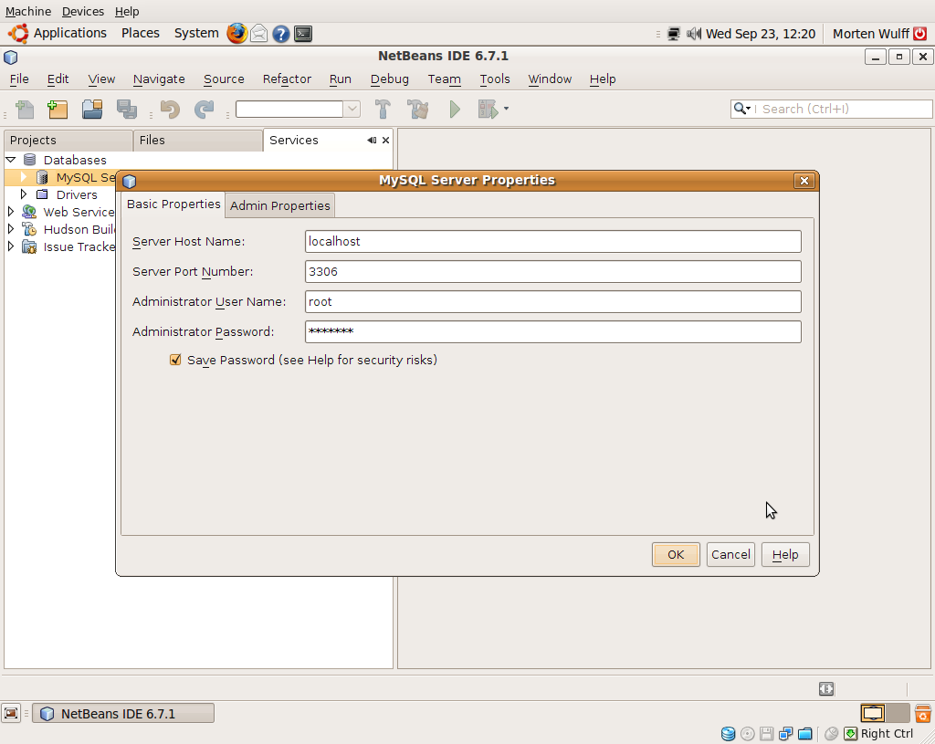Click the Administrator Password field
The width and height of the screenshot is (935, 744).
point(552,332)
